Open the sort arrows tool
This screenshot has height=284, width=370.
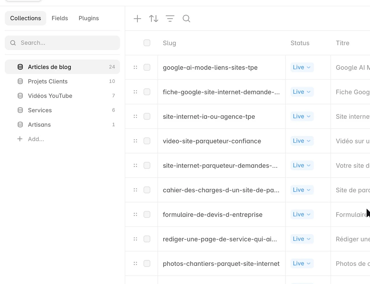coord(154,19)
